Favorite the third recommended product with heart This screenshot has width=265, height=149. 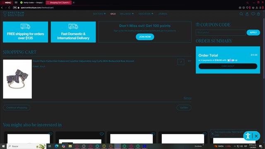click(153, 134)
